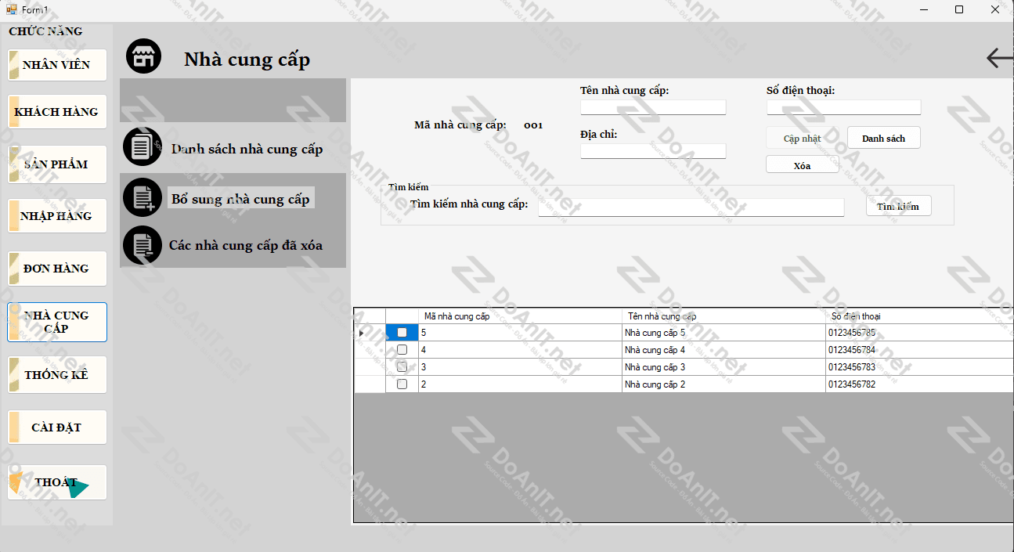Open the THỐNG KÊ section
The image size is (1014, 552).
(57, 375)
